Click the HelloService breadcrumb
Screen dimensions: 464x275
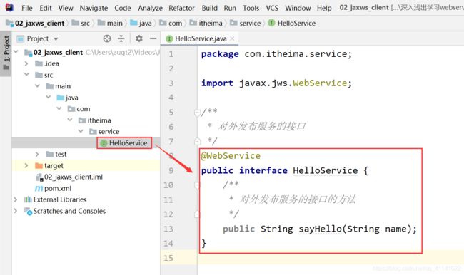[292, 23]
